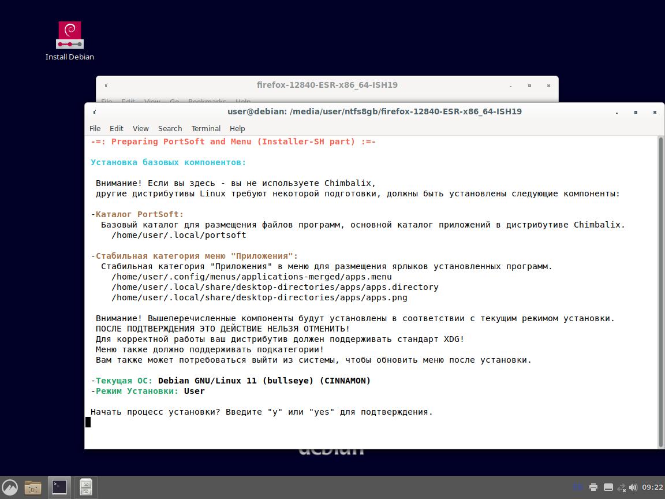Open the removable drives applet in the tray
Screen dimensions: 665x499
tap(608, 487)
